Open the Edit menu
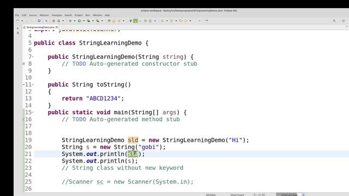This screenshot has height=196, width=349. click(x=24, y=15)
